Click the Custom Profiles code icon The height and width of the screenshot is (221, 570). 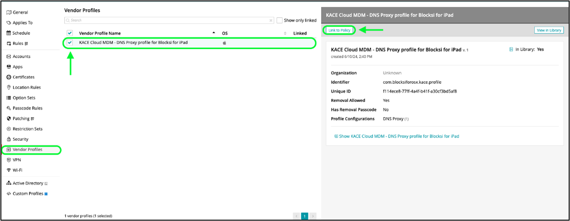point(9,193)
